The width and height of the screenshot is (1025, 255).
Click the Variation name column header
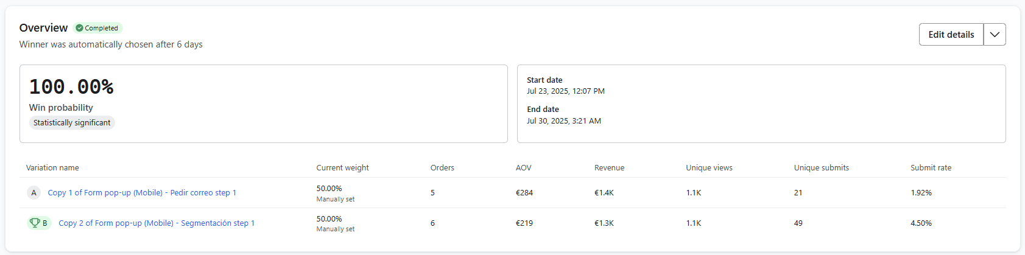pos(52,168)
